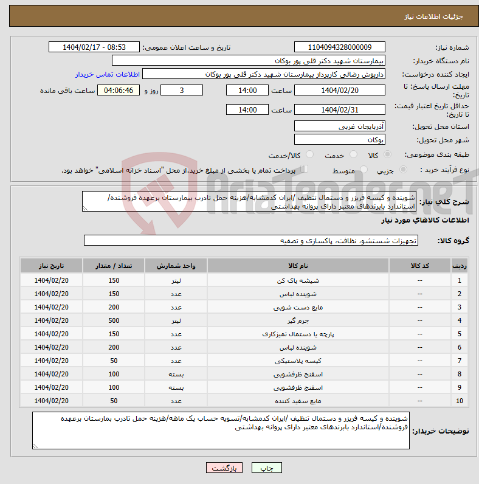The image size is (479, 484).
Task: Click شوینده لباس in row 2
Action: tap(298, 294)
